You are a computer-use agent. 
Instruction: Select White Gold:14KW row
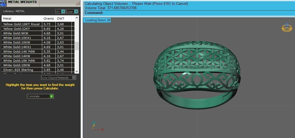click(x=38, y=56)
